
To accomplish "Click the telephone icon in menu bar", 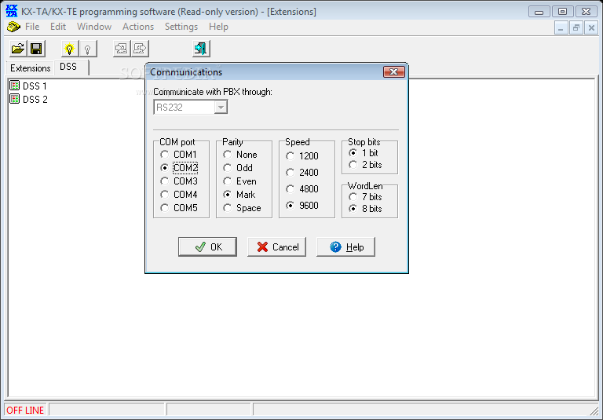I will 13,27.
